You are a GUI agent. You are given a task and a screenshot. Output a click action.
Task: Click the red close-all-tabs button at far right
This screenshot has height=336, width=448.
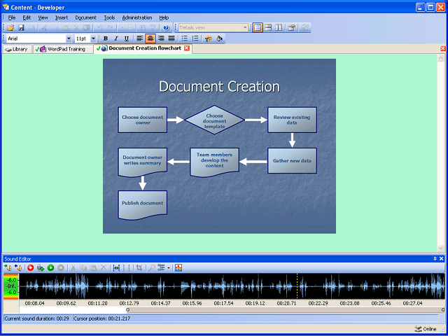point(443,48)
